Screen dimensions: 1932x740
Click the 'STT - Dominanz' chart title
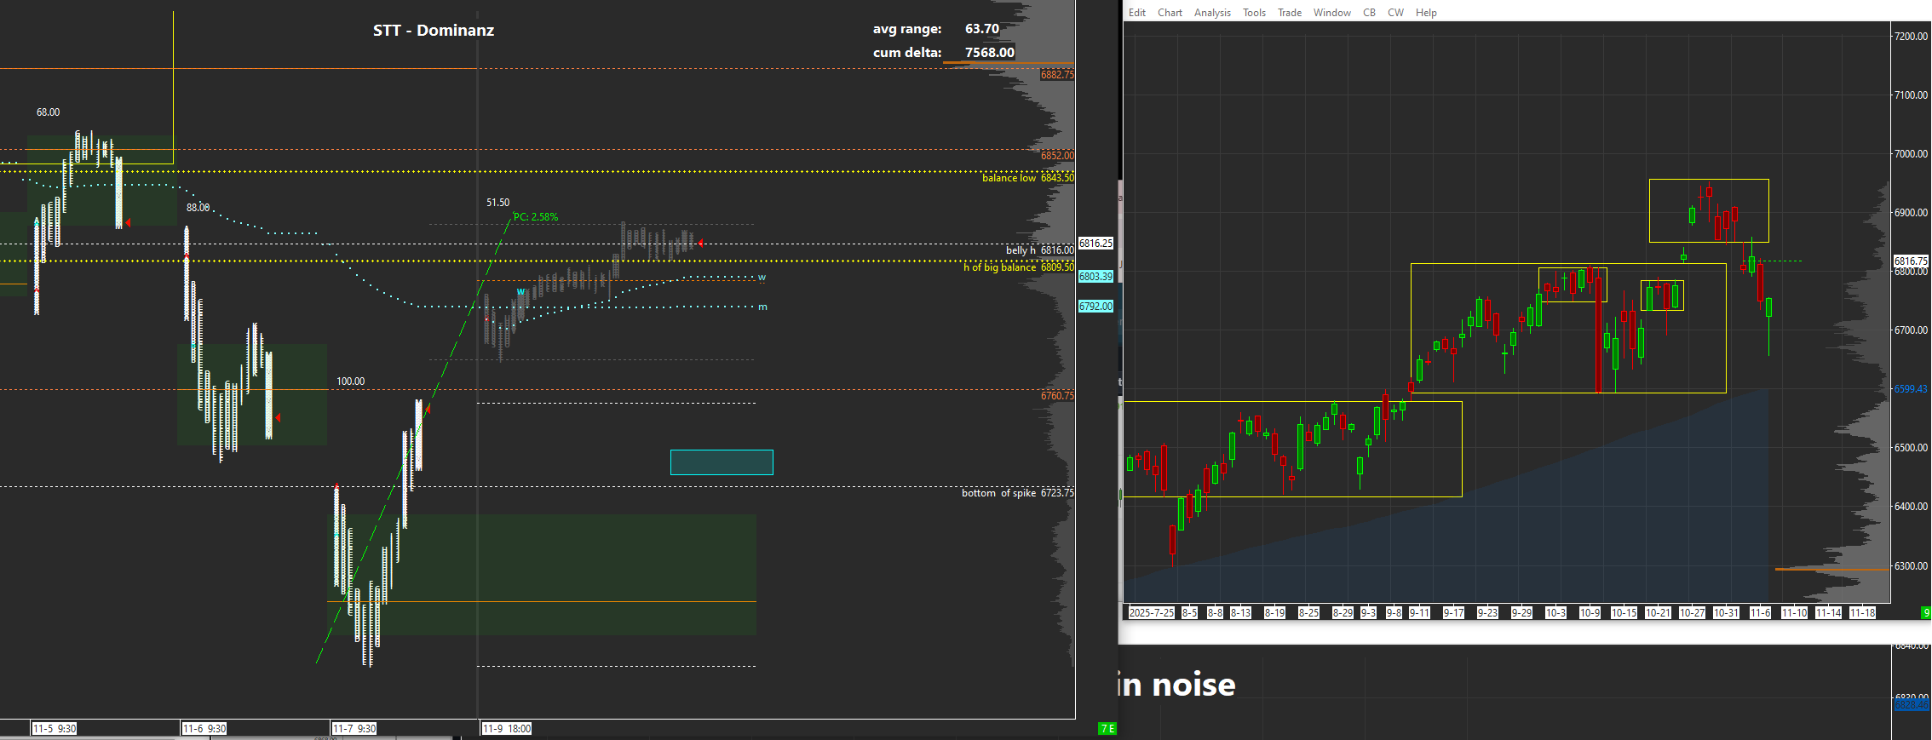[434, 31]
